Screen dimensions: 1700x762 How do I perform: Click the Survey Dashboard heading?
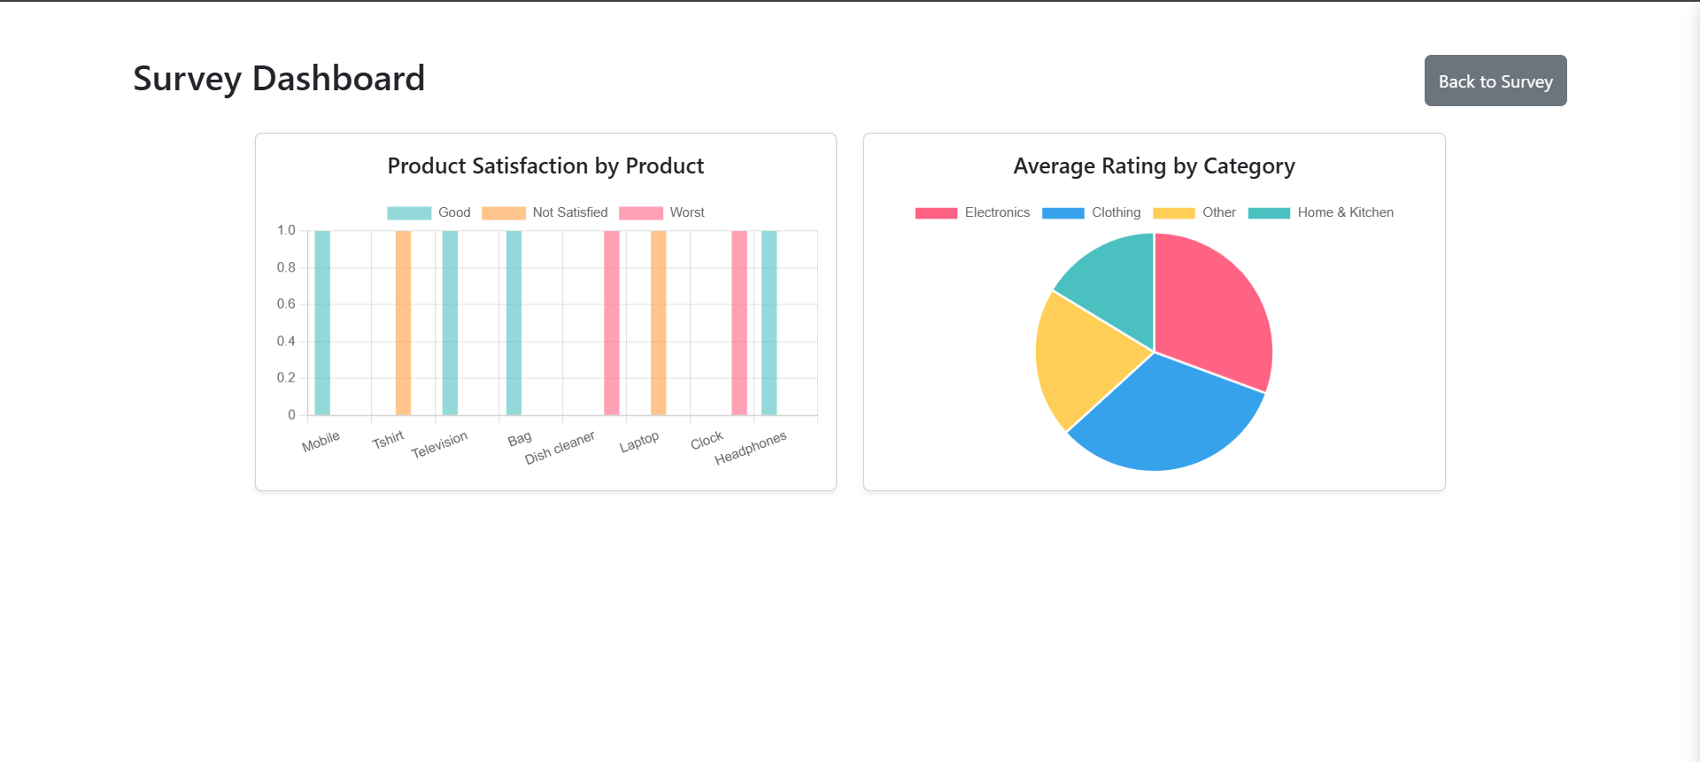point(279,79)
